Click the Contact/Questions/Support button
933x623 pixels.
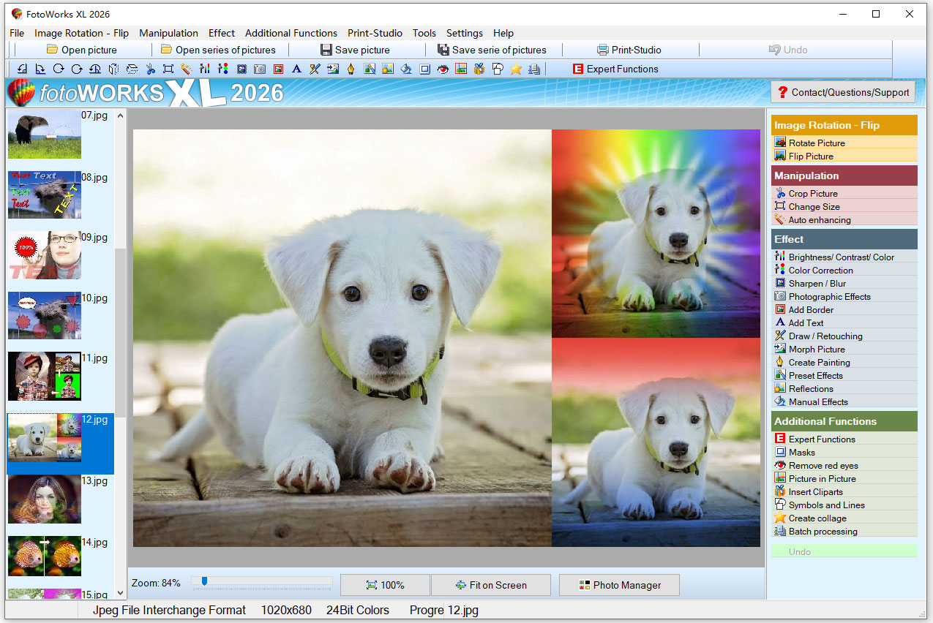(x=843, y=92)
